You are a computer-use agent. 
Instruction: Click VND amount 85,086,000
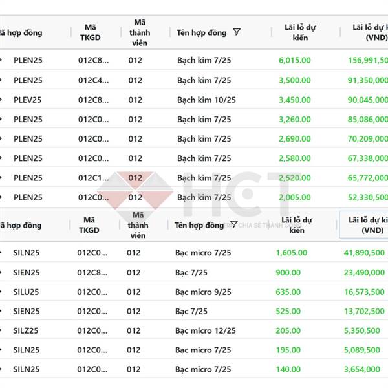coord(368,119)
